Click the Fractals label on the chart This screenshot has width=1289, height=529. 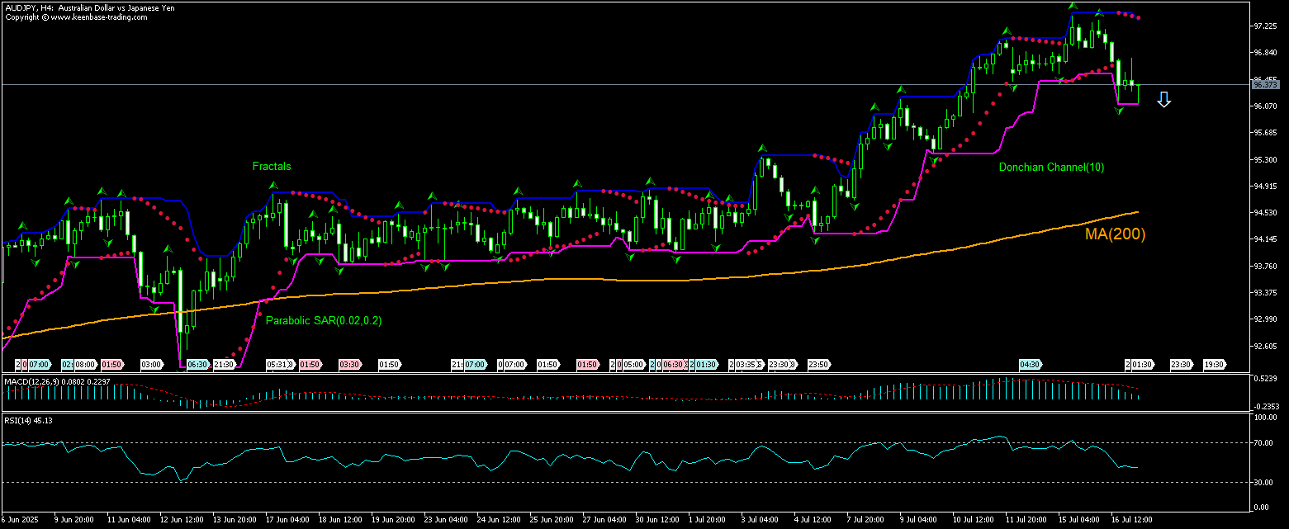[x=272, y=166]
